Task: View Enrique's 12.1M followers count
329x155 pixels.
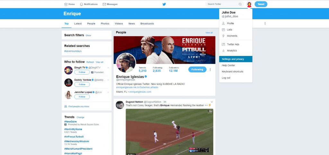Action: [173, 69]
